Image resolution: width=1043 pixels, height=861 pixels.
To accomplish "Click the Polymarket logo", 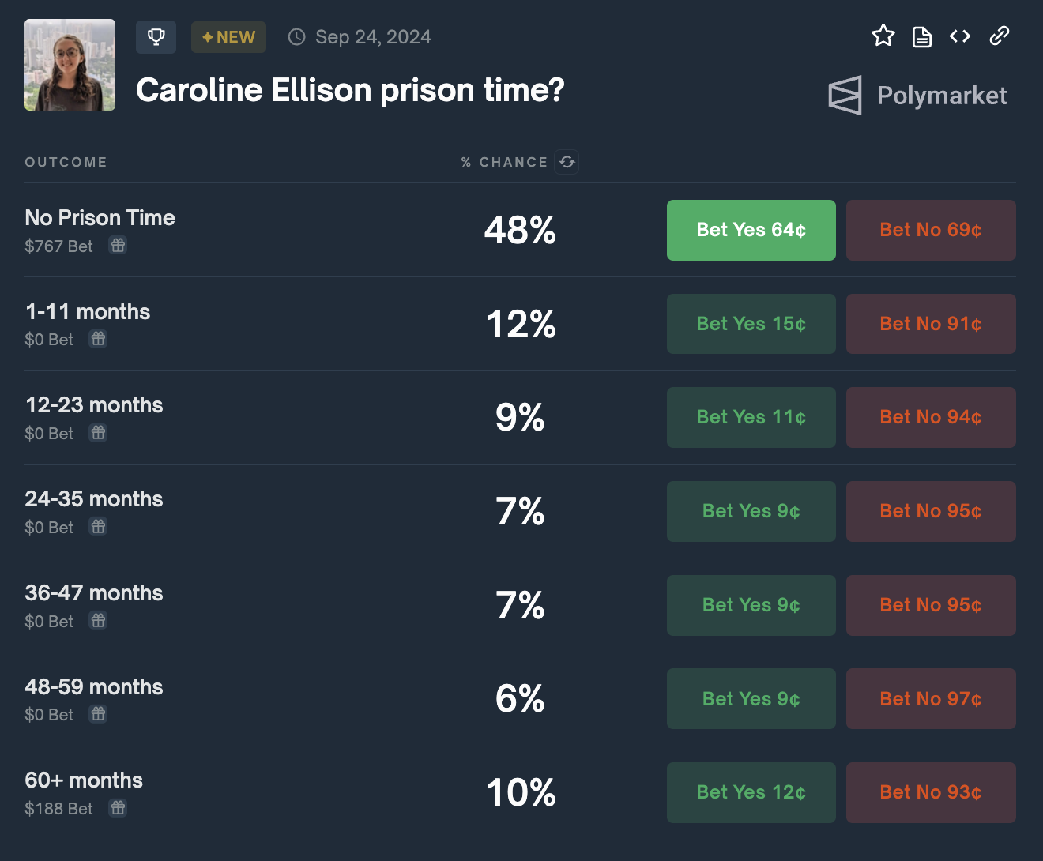I will 917,96.
